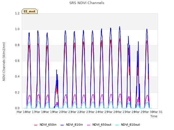The width and height of the screenshot is (174, 130).
Task: Select the NDVI_650out legend label
Action: click(x=102, y=125)
